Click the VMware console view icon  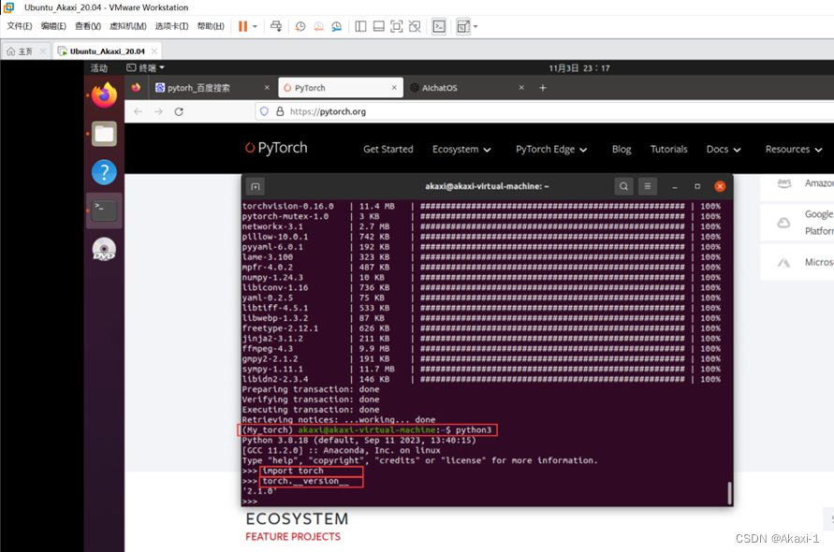click(x=439, y=26)
